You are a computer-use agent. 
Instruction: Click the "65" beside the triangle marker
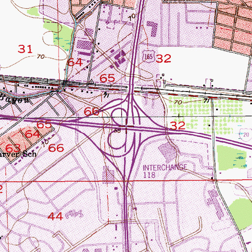107,78
